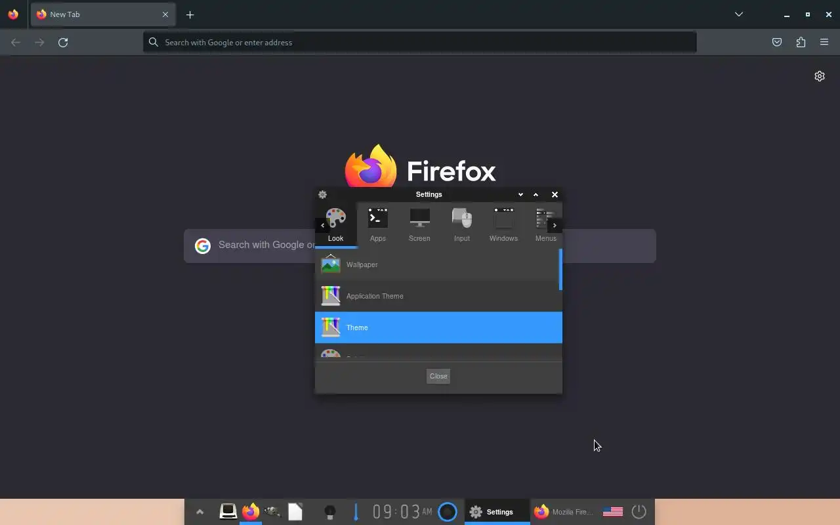Reload the current Firefox page
This screenshot has height=525, width=840.
63,42
